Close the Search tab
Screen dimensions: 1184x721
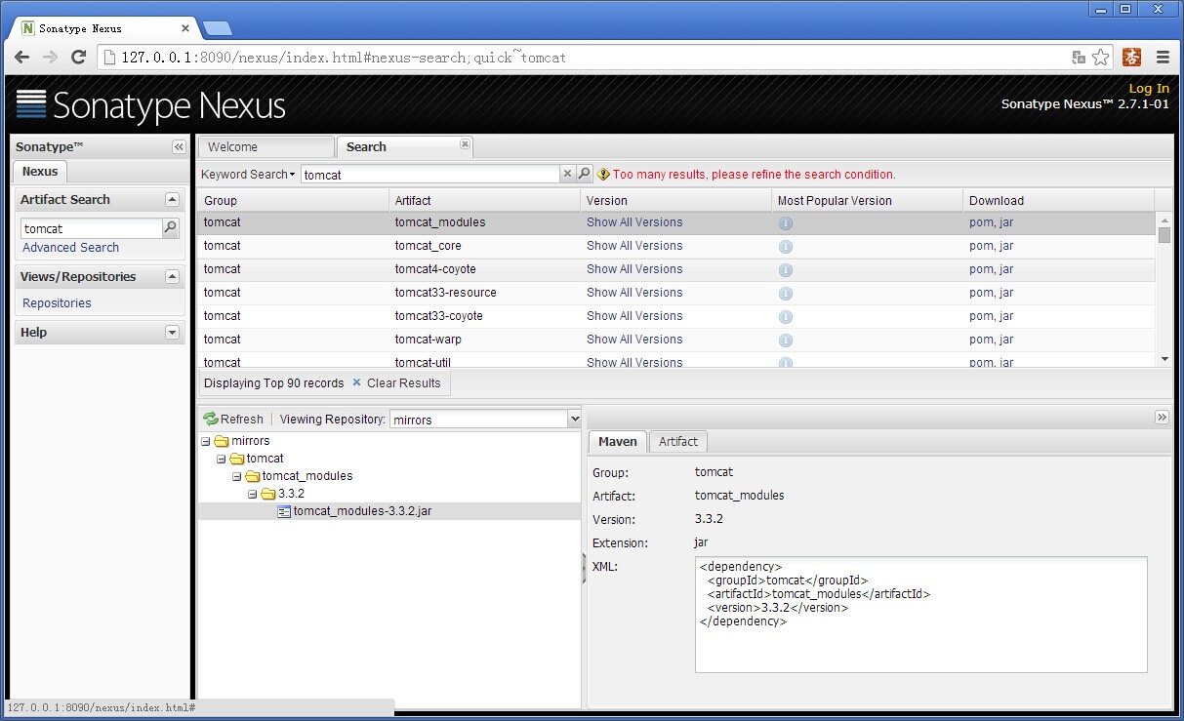(466, 144)
